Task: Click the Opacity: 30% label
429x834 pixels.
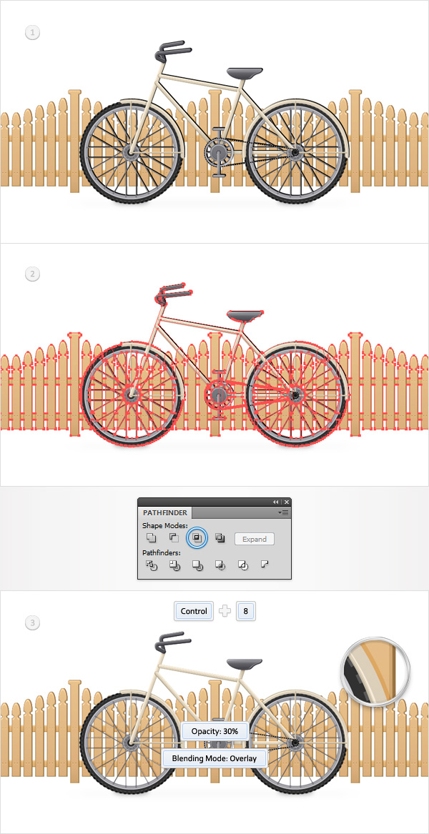Action: tap(215, 731)
